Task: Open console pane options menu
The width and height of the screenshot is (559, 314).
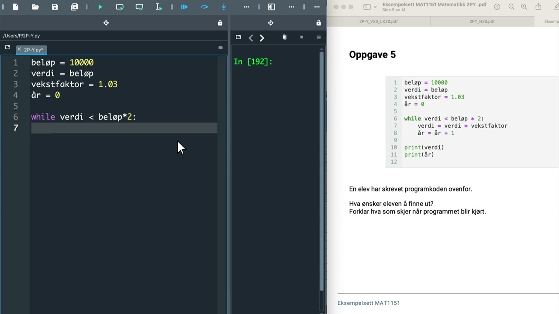Action: [319, 37]
